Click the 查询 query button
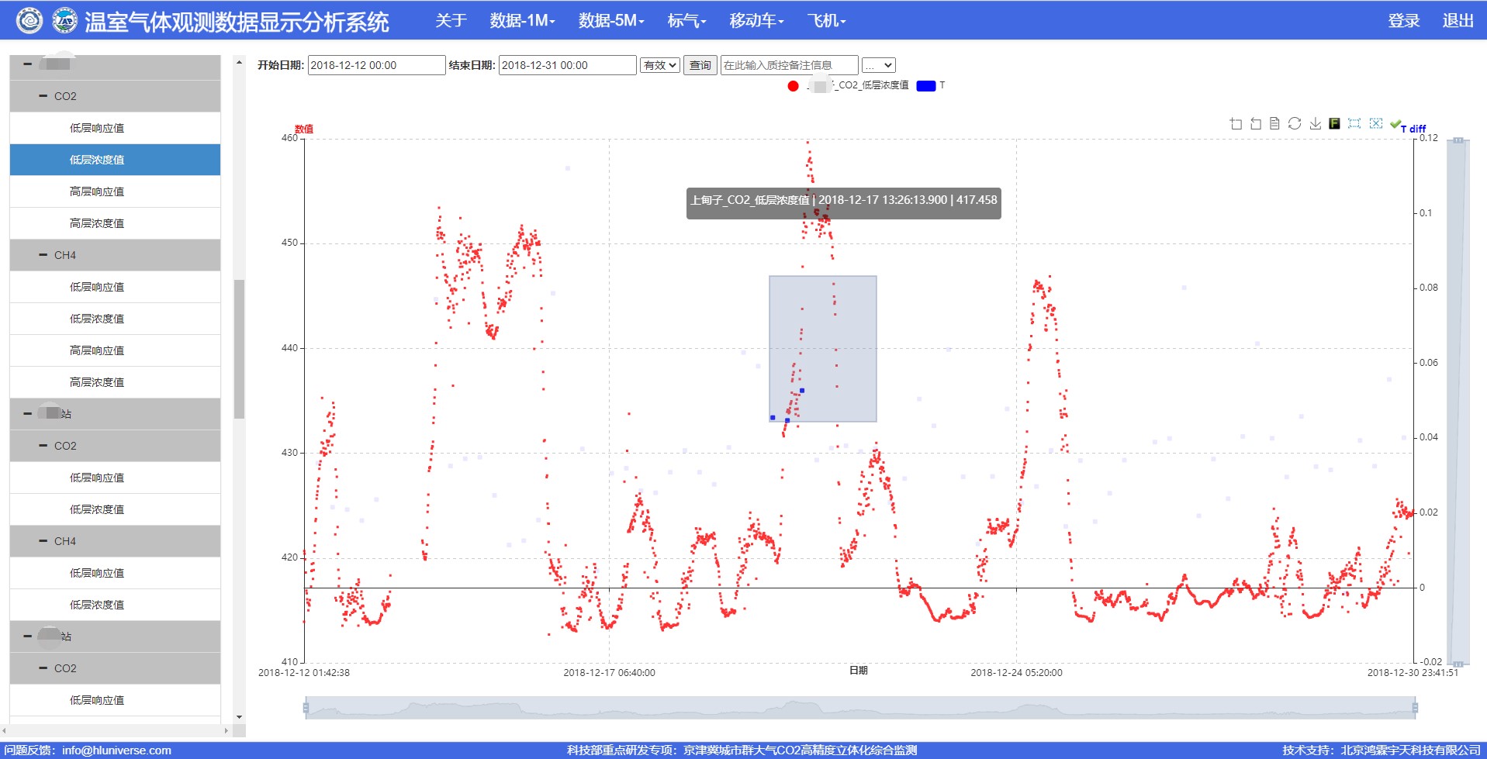The width and height of the screenshot is (1487, 759). pos(700,66)
